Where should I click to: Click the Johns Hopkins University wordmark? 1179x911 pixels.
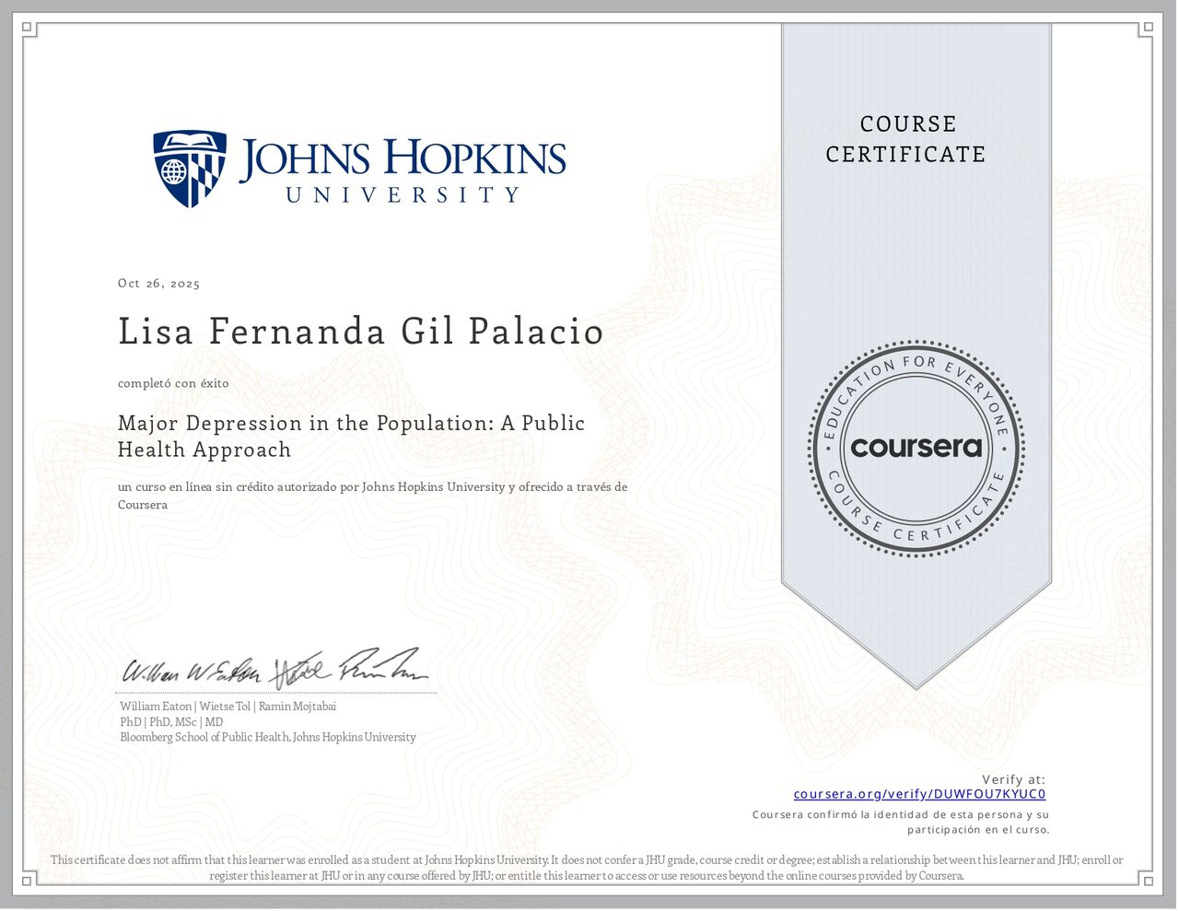click(x=403, y=169)
